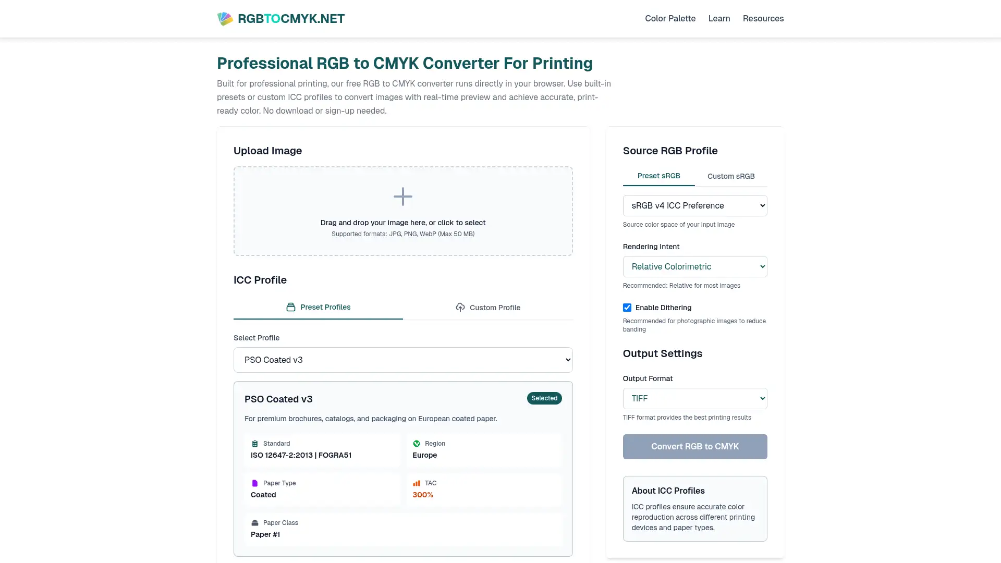Click the printer icon next to Paper Class
The width and height of the screenshot is (1001, 563).
coord(255,522)
